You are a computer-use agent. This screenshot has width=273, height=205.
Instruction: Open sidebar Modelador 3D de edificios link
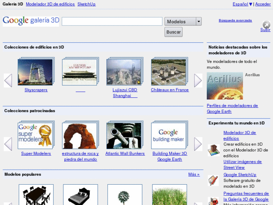tap(240, 135)
